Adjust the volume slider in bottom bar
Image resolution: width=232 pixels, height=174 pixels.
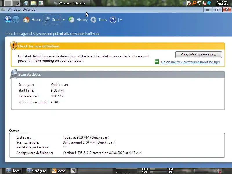204,171
